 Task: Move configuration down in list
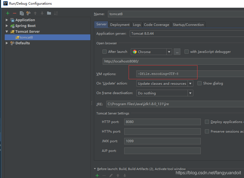click(42, 13)
